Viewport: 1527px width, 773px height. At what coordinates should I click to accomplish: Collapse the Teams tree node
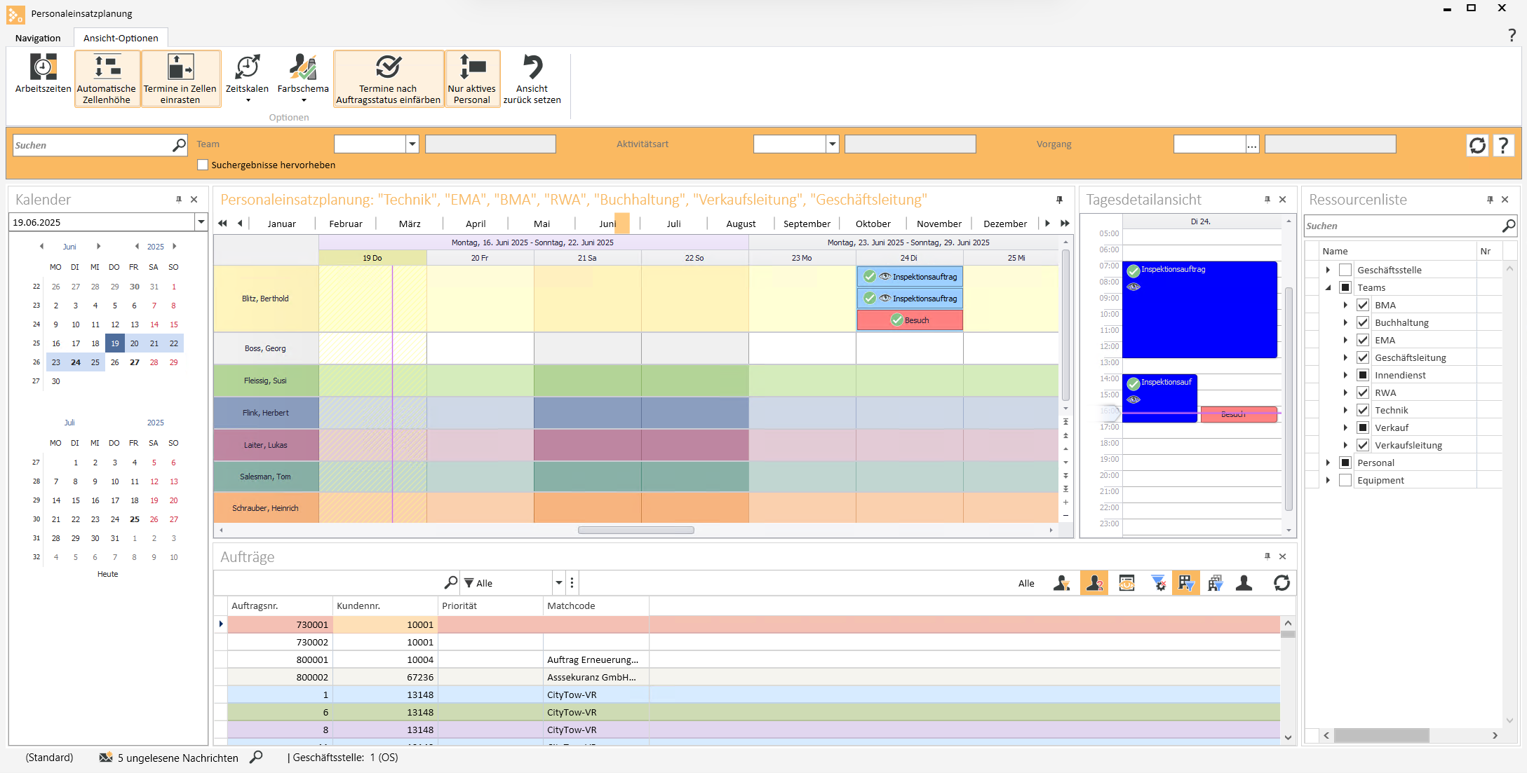[1328, 287]
